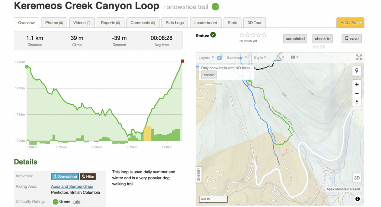Screen dimensions: 381x207
Task: Open the Basemap dropdown
Action: pyautogui.click(x=237, y=57)
